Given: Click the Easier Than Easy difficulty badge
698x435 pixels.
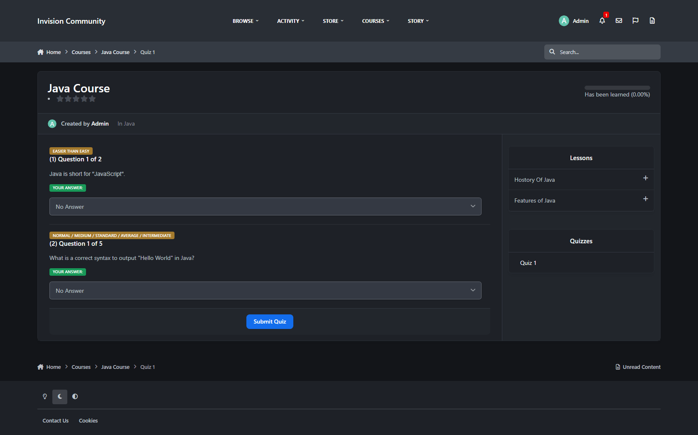Looking at the screenshot, I should [71, 151].
